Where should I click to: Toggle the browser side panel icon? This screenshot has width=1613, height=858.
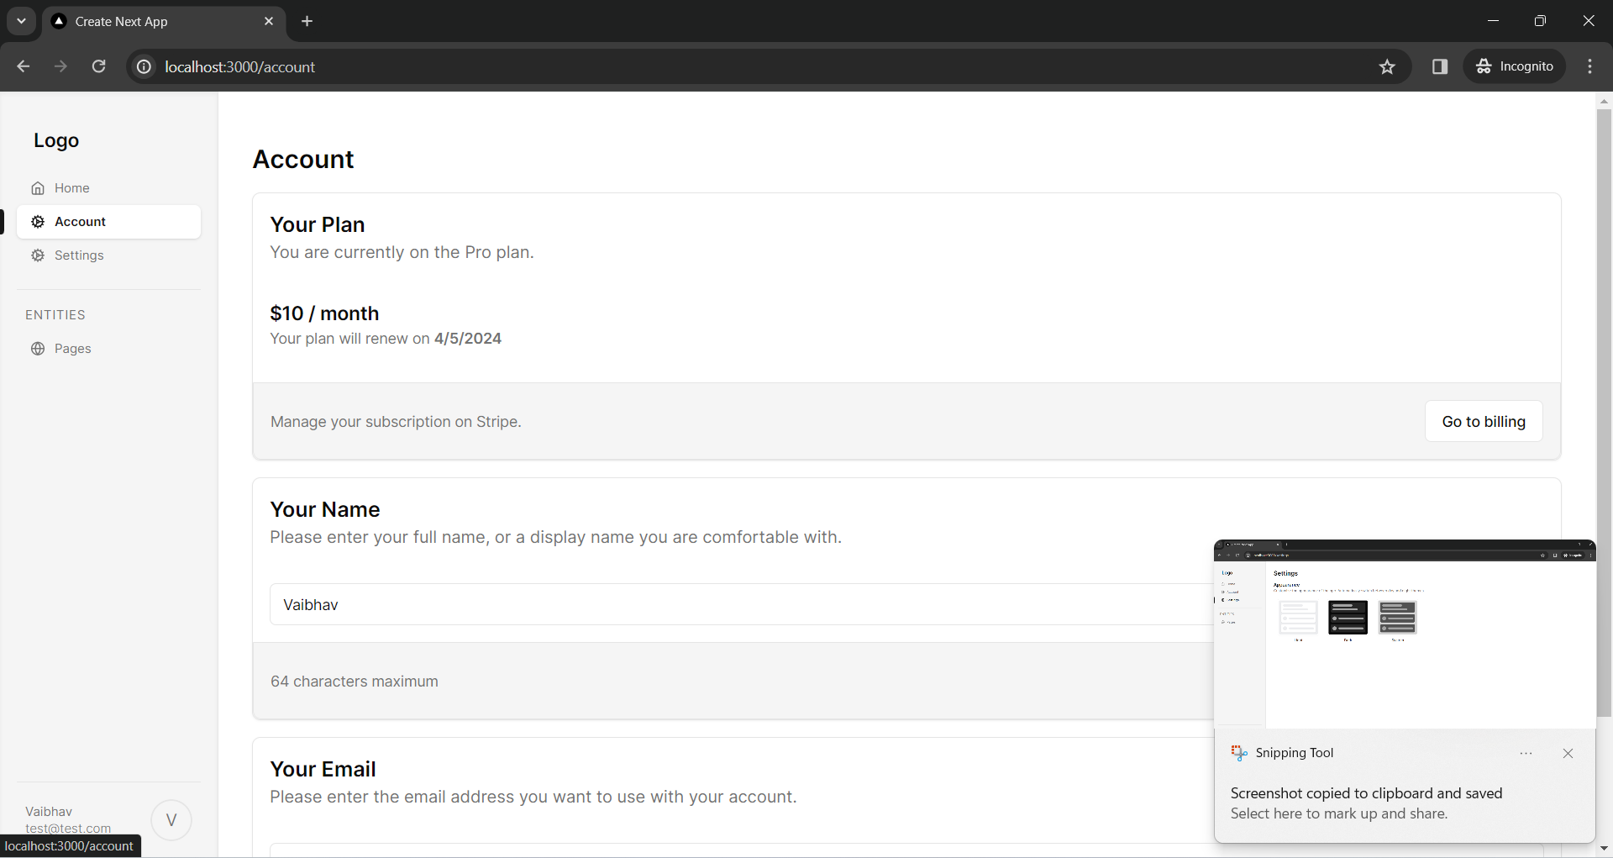pyautogui.click(x=1440, y=66)
